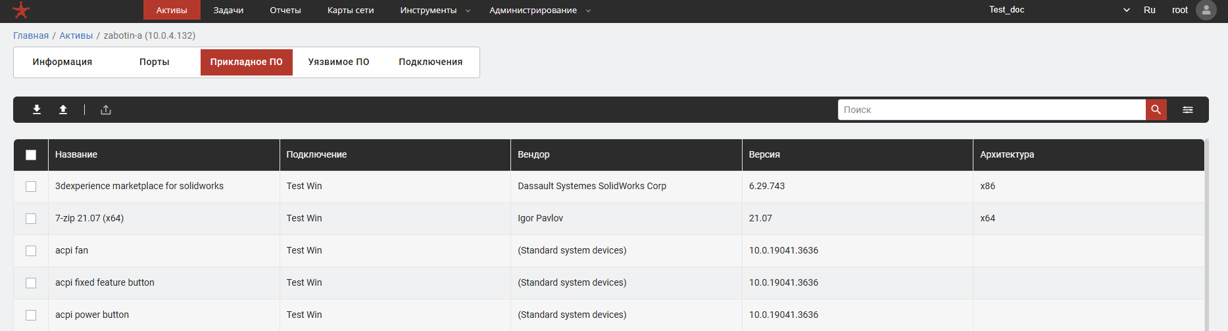Go to Отчеты in the top menu
Screen dimensions: 1228x331
[285, 11]
